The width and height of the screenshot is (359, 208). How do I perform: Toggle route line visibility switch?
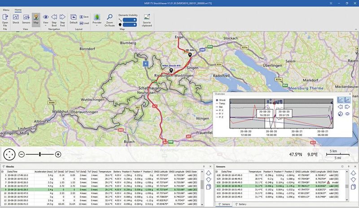[130, 20]
